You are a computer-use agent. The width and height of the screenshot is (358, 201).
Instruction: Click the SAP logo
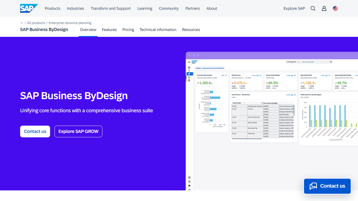pos(29,8)
